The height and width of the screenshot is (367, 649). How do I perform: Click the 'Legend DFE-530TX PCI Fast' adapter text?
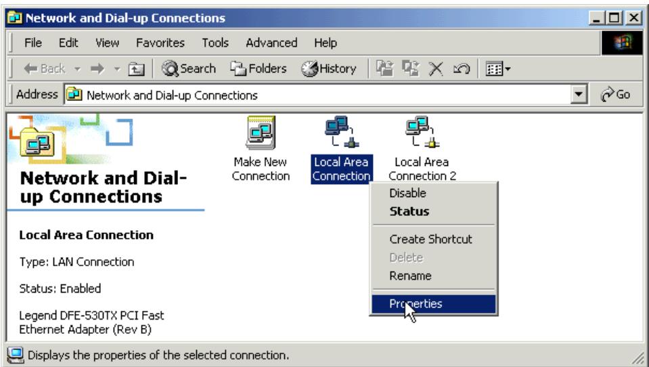(x=91, y=316)
